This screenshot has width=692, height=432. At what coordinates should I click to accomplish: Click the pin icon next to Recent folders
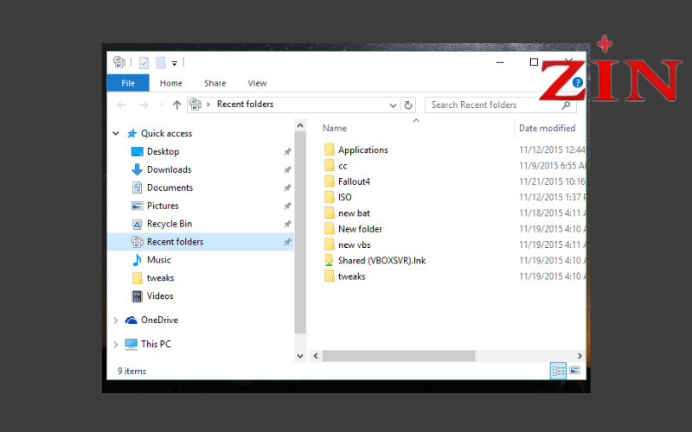[287, 242]
